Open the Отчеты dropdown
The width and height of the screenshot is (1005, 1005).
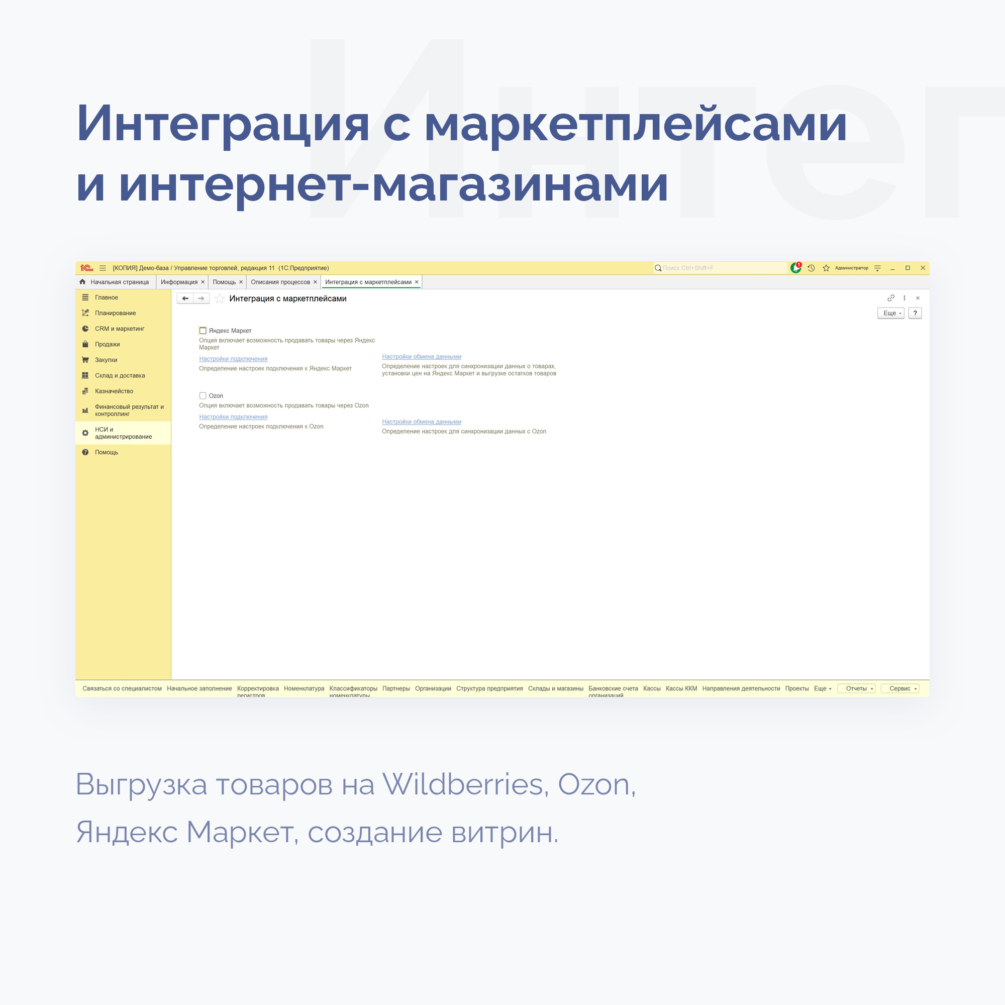[857, 688]
